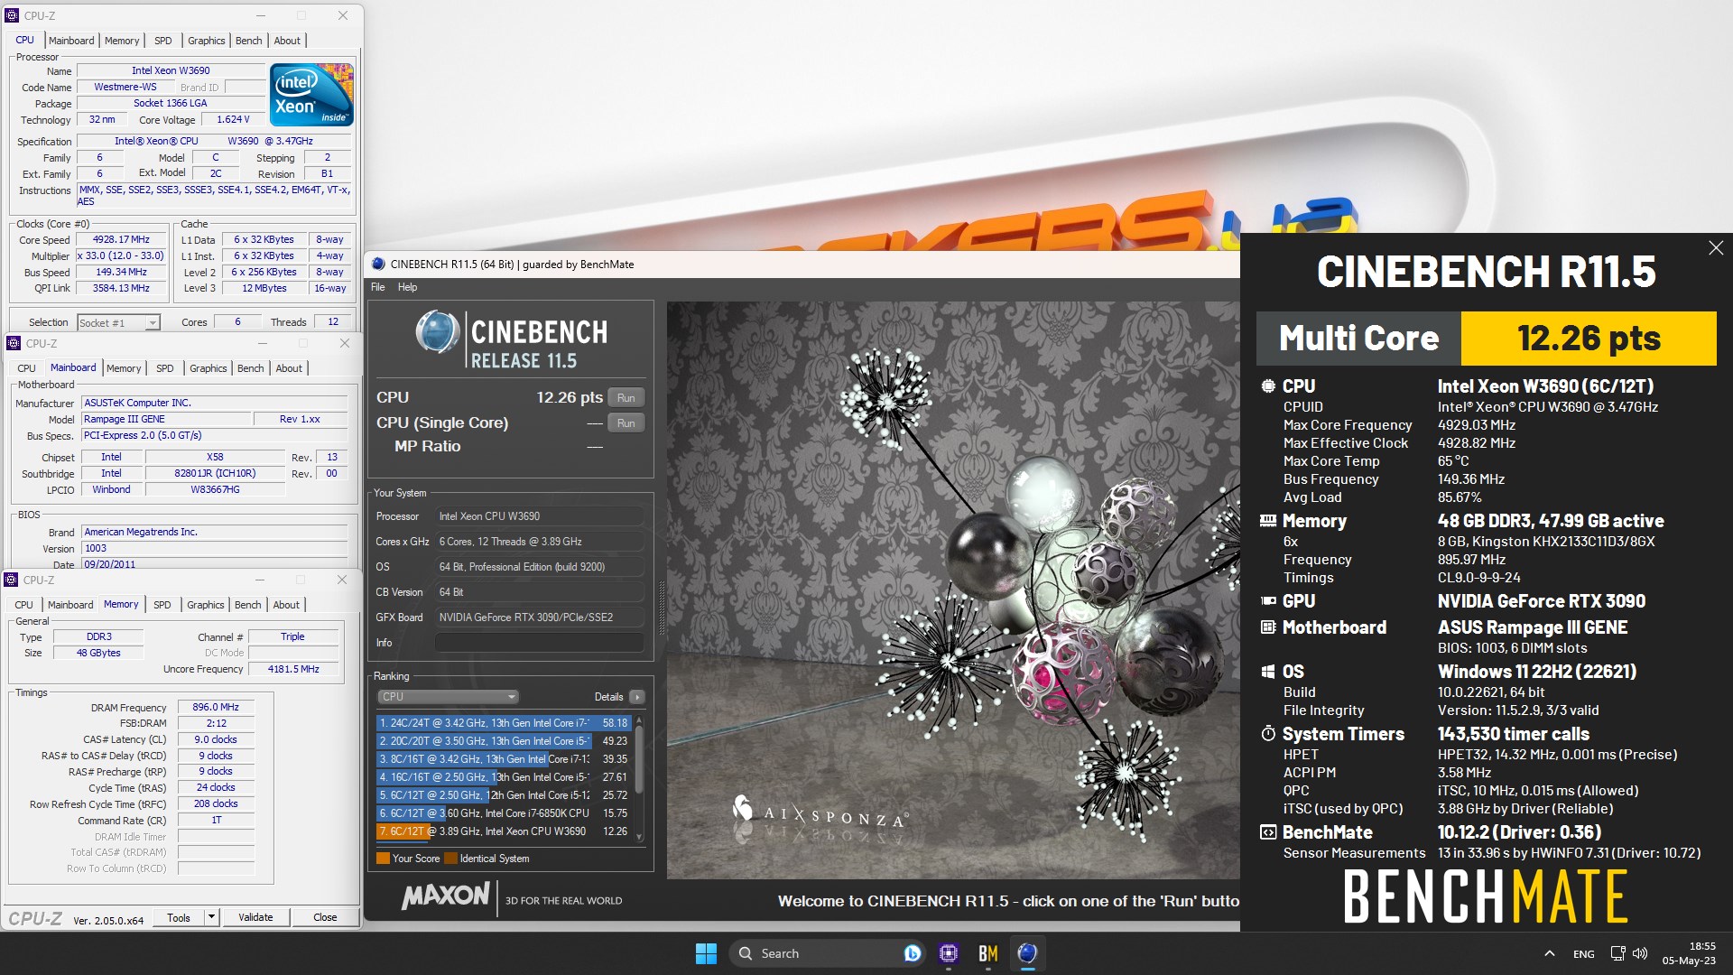Open Windows Start menu icon
The image size is (1733, 975).
(x=706, y=953)
